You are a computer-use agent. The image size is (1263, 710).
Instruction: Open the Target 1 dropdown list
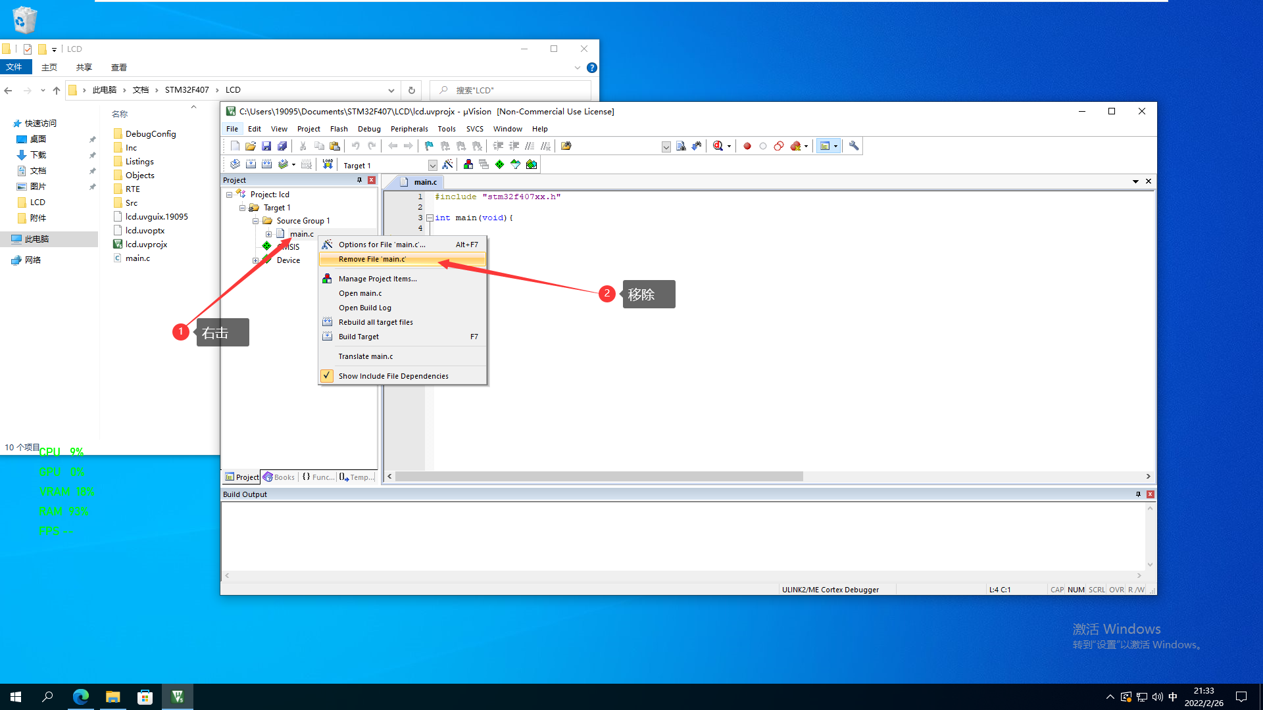point(432,165)
